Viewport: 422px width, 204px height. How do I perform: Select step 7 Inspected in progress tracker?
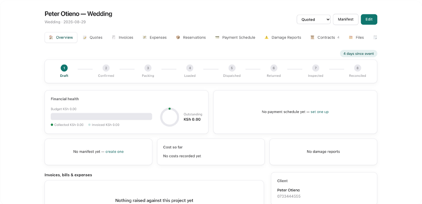point(316,71)
